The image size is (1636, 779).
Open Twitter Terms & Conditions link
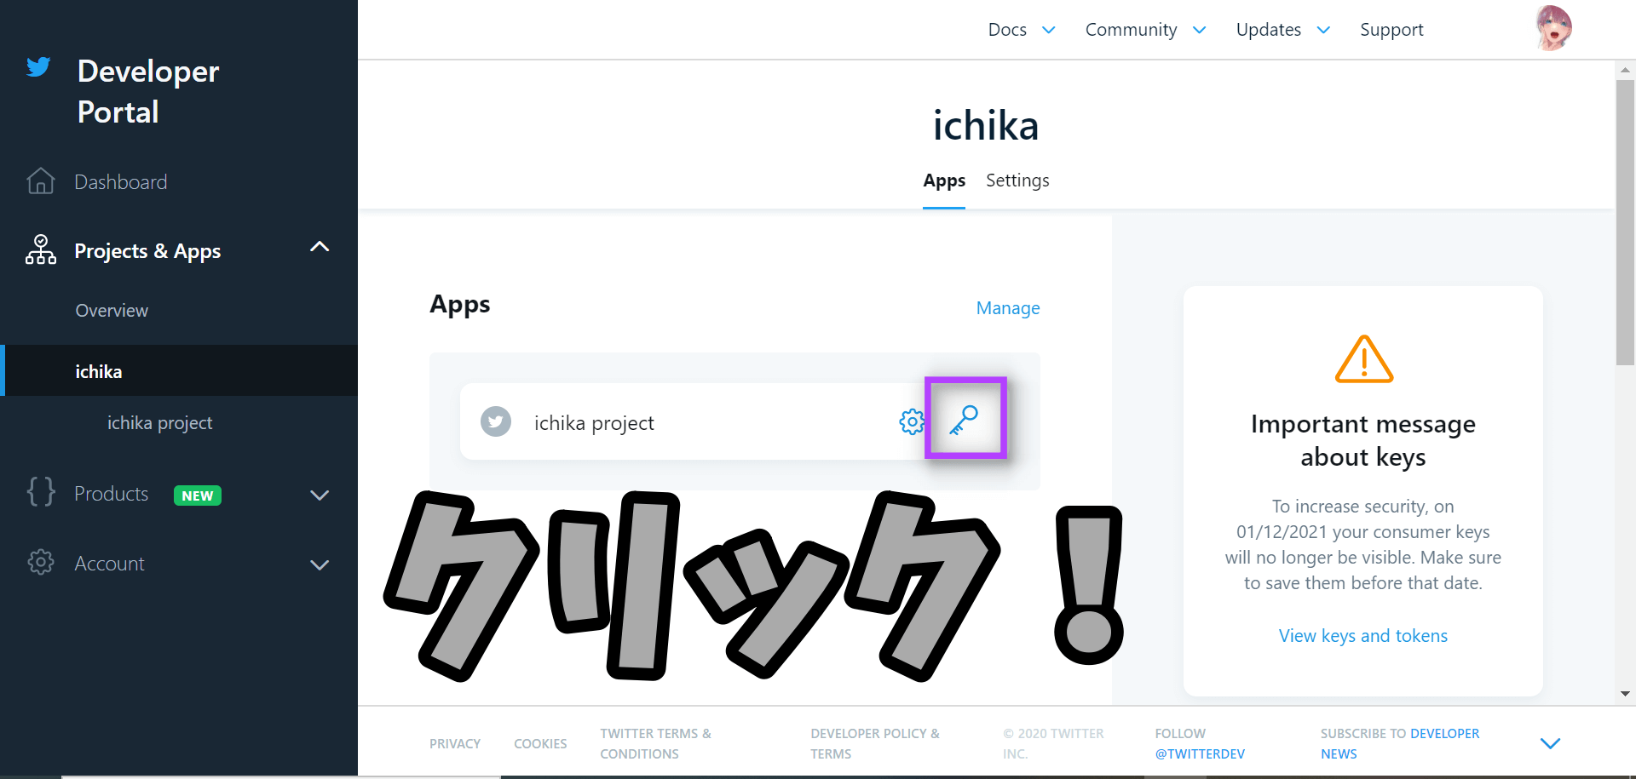[x=655, y=744]
